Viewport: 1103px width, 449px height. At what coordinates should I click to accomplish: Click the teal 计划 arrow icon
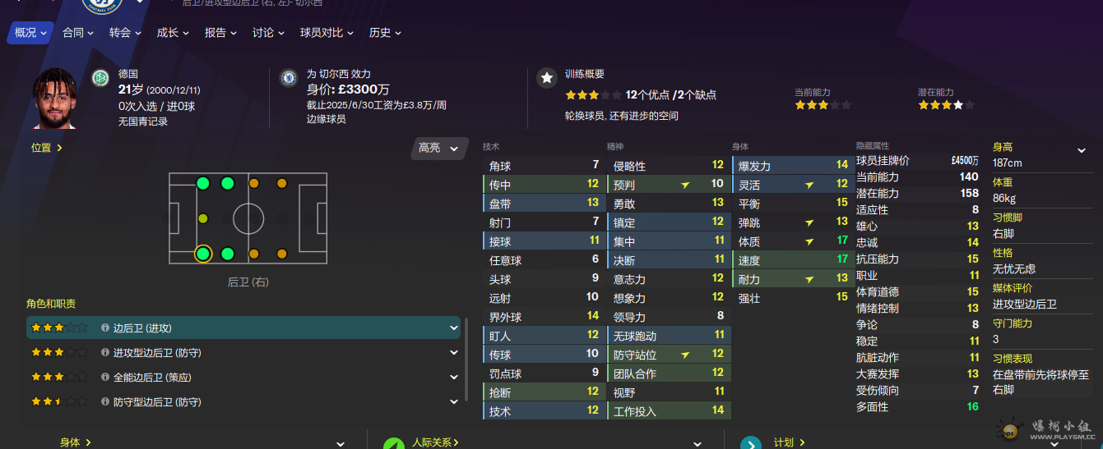click(750, 444)
